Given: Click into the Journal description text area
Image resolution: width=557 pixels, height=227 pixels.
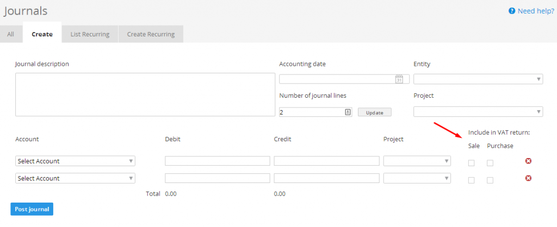Looking at the screenshot, I should 145,94.
